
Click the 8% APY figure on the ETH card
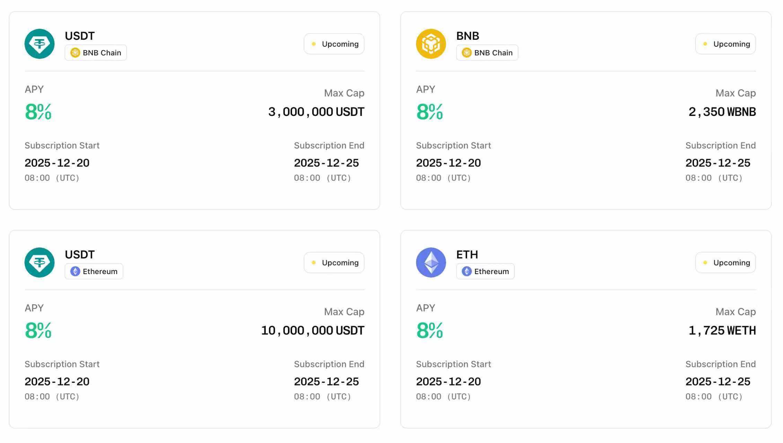coord(430,331)
